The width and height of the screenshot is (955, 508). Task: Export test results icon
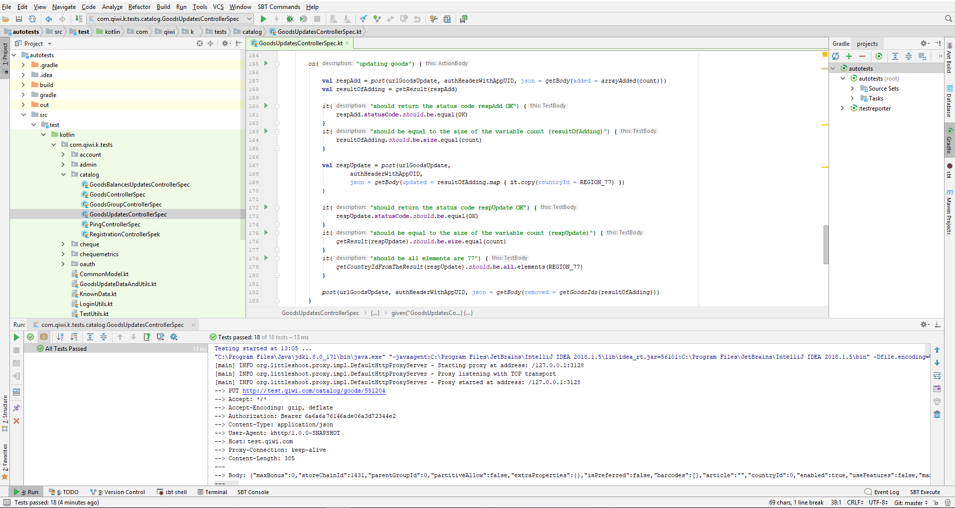tap(147, 337)
